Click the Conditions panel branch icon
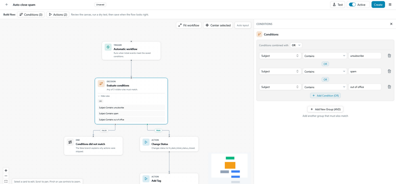The image size is (396, 184). pos(259,34)
